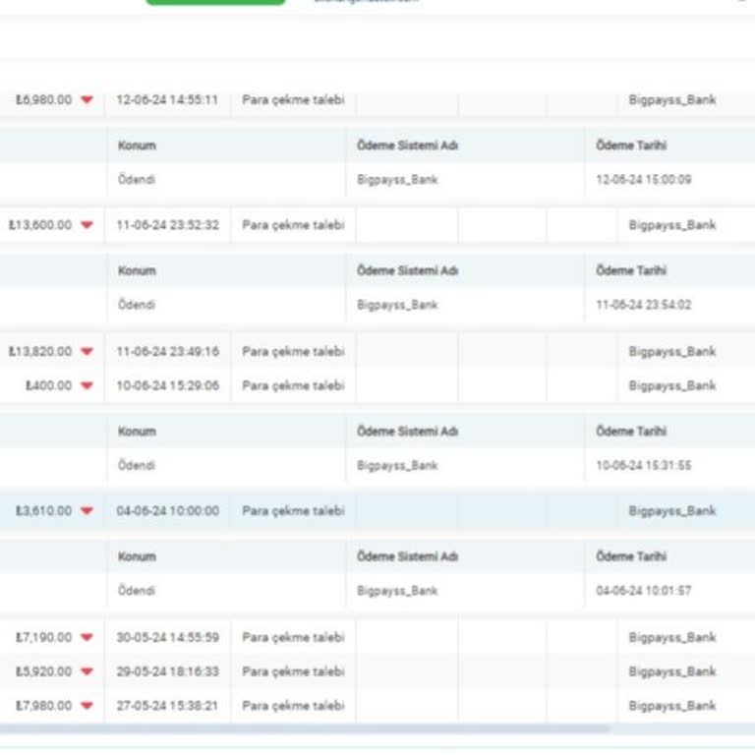Click Ödeme Sistemi Adı header in 04-06-24 details
Viewport: 755px width, 755px height.
pos(407,556)
